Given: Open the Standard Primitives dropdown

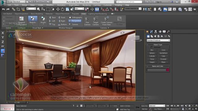Looking at the screenshot, I should click(x=158, y=40).
